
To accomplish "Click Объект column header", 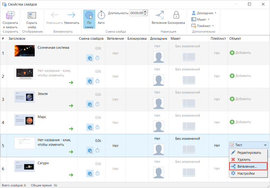I will coord(248,39).
